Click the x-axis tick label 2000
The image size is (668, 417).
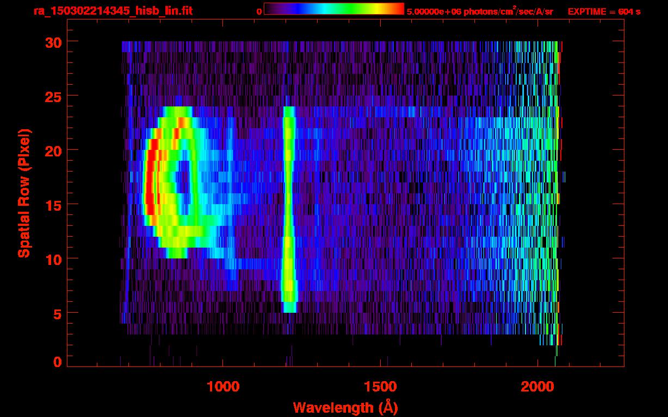pyautogui.click(x=537, y=387)
